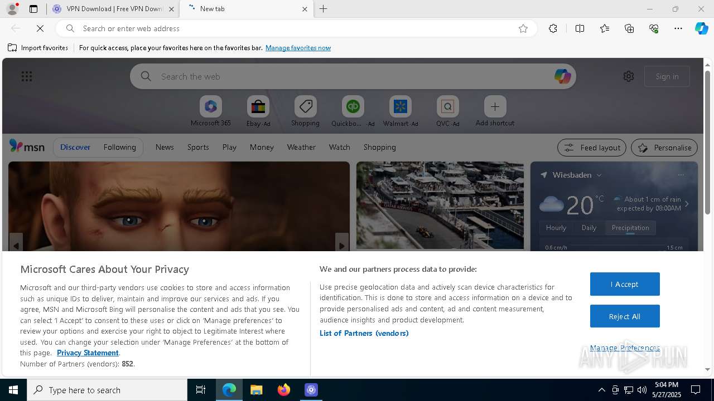The width and height of the screenshot is (714, 401).
Task: Open the Privacy Statement link
Action: (x=88, y=353)
